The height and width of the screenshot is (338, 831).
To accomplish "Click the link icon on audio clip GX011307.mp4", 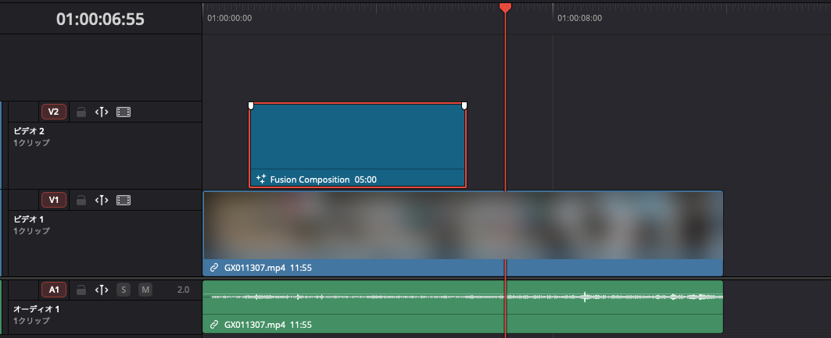I will pyautogui.click(x=214, y=324).
